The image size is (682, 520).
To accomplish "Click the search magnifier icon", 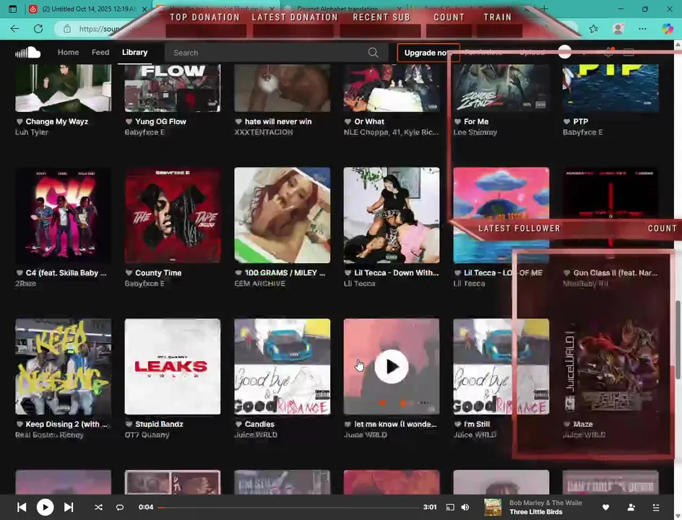I will pyautogui.click(x=373, y=53).
